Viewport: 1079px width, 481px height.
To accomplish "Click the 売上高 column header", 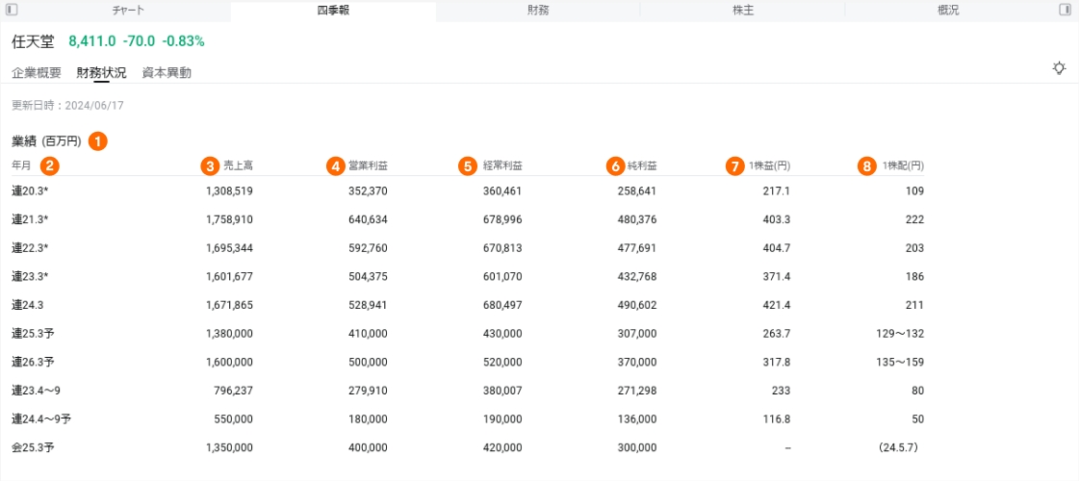I will point(238,165).
